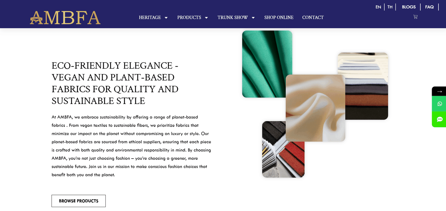Open the FAQ link
The width and height of the screenshot is (446, 211).
[x=429, y=7]
